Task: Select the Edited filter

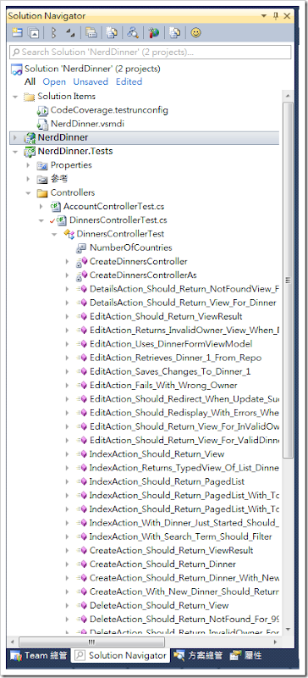Action: tap(129, 81)
